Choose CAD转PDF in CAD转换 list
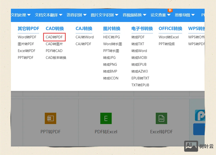The width and height of the screenshot is (216, 155). pyautogui.click(x=54, y=37)
